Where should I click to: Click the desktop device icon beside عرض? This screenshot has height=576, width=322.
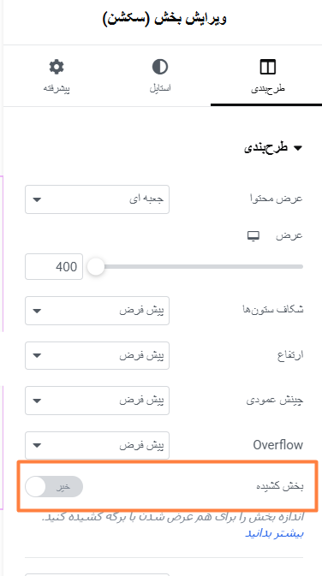(x=253, y=236)
